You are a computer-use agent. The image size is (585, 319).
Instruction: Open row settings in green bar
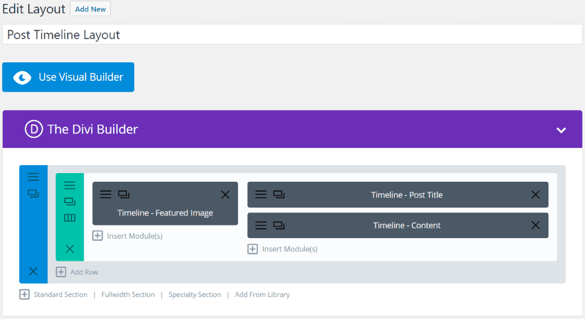(70, 185)
